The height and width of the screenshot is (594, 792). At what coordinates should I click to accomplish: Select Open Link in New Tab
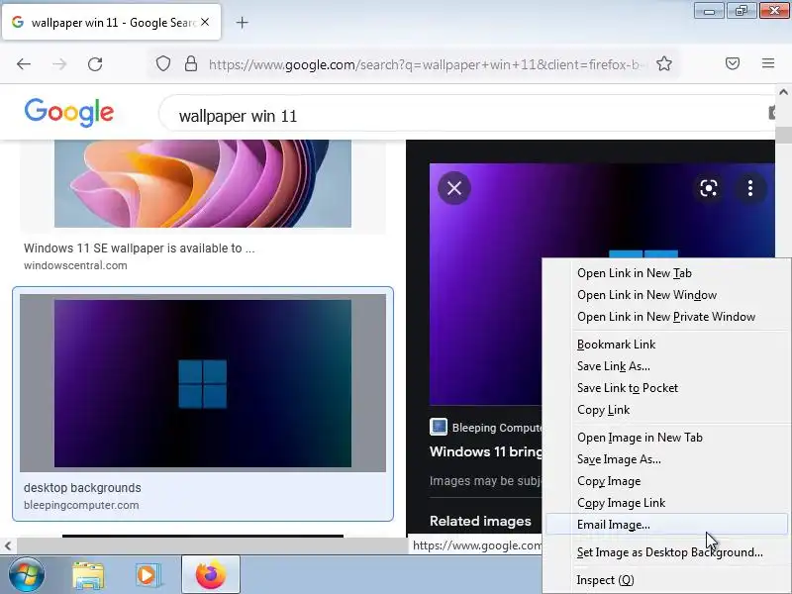(x=635, y=273)
